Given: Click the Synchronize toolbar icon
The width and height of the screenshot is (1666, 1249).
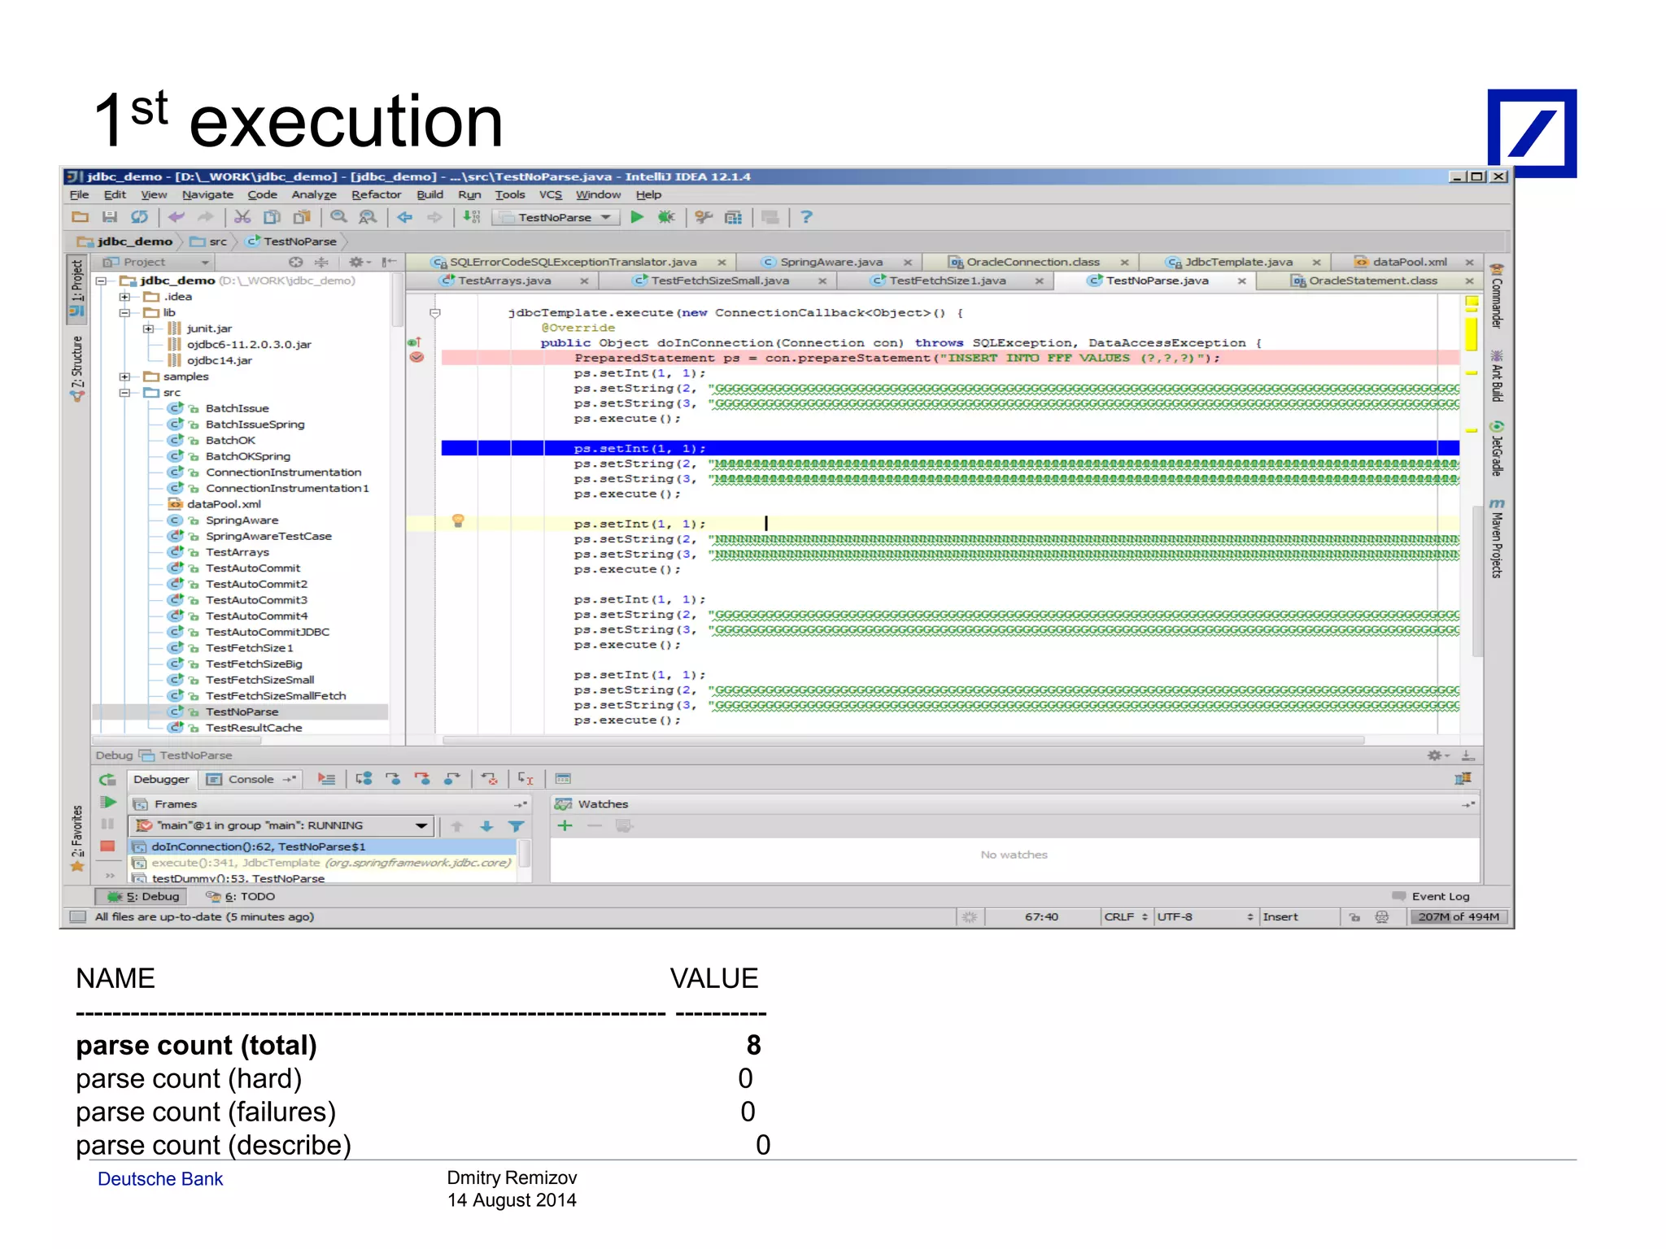Looking at the screenshot, I should coord(140,217).
